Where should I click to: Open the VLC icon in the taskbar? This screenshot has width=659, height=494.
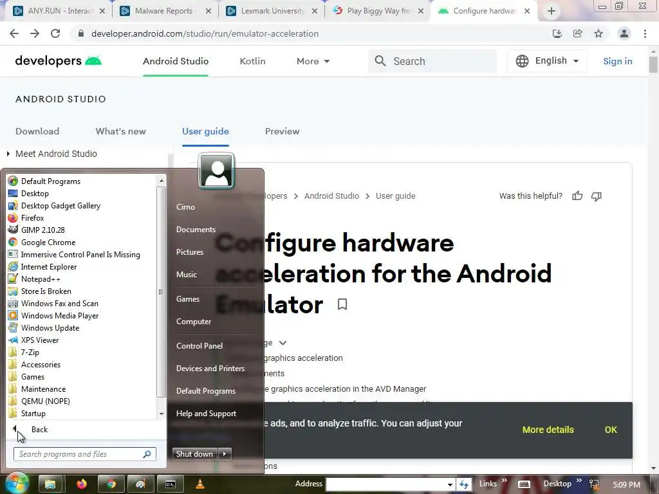coord(200,484)
